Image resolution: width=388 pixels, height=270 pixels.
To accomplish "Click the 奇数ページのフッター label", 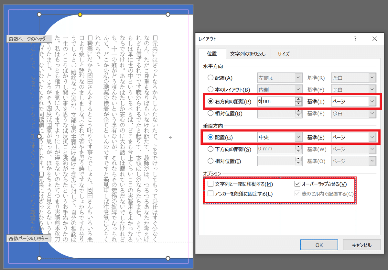I will click(29, 239).
